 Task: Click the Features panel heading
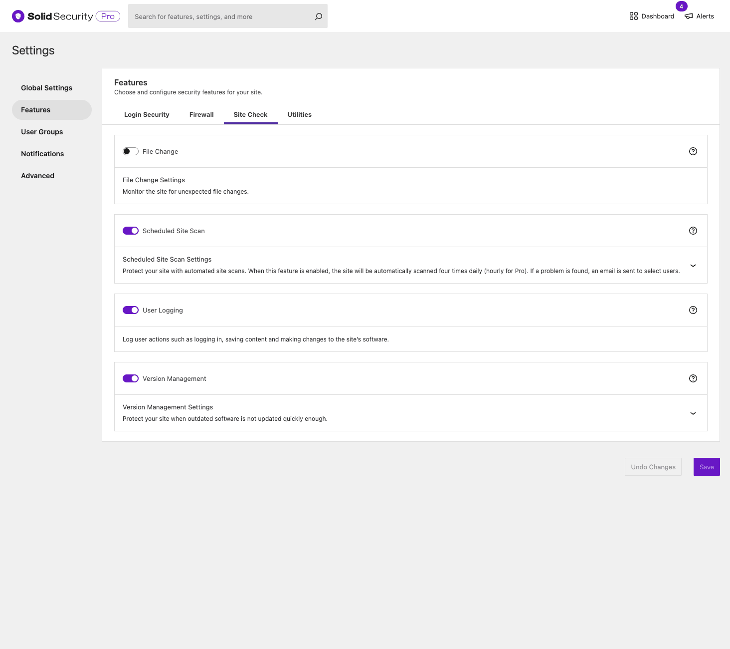[x=131, y=82]
